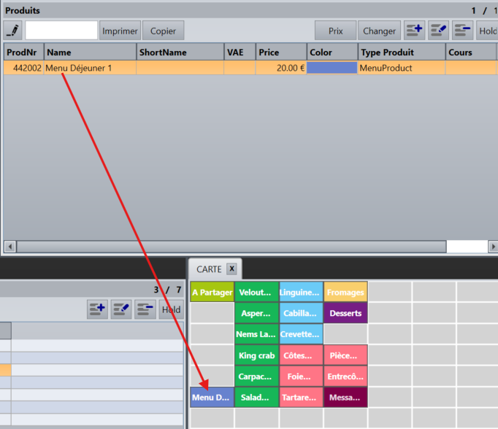Close the CARTE tab with its X button
The width and height of the screenshot is (498, 429).
(x=231, y=268)
